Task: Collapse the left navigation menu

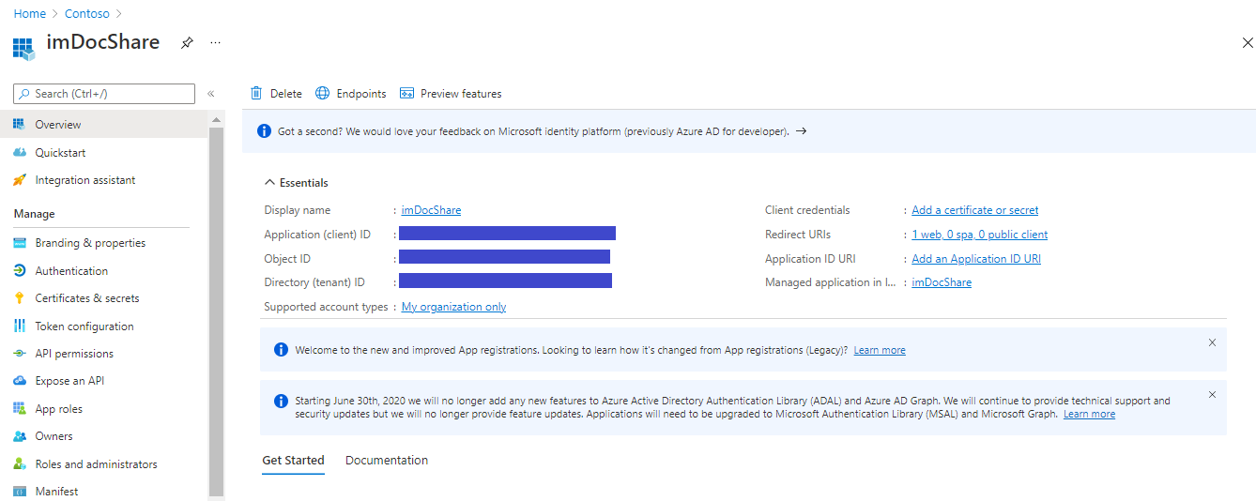Action: click(211, 94)
